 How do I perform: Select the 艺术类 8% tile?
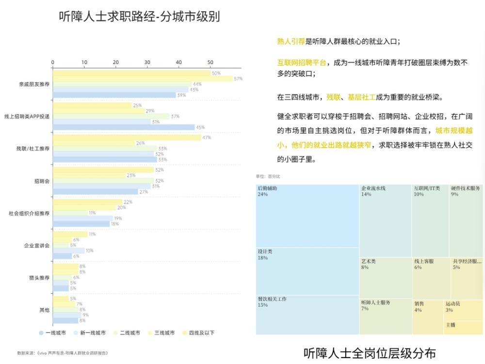click(x=386, y=277)
